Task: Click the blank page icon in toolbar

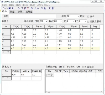Action: pyautogui.click(x=32, y=8)
